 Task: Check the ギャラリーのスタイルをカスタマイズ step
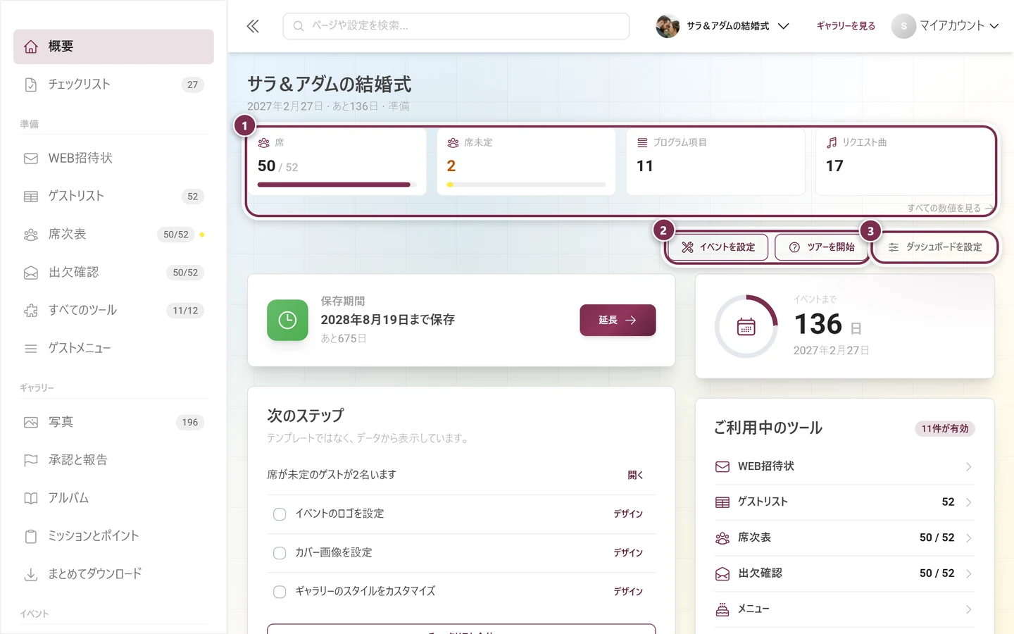coord(280,592)
